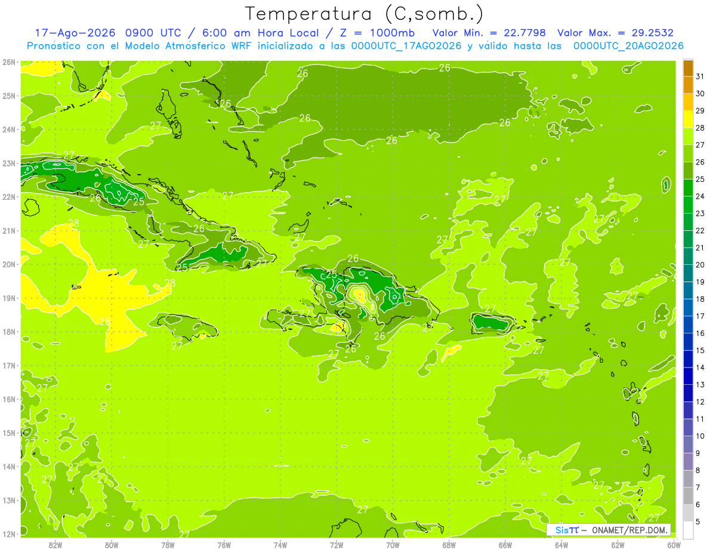Image resolution: width=716 pixels, height=553 pixels.
Task: Click the longitude label '80W'
Action: [112, 544]
